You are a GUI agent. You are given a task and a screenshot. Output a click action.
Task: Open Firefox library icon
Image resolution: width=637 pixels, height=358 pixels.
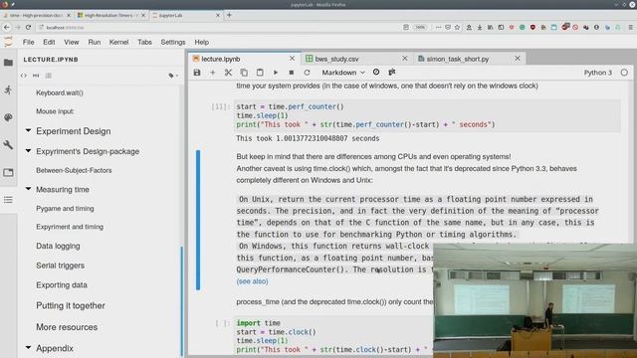491,27
